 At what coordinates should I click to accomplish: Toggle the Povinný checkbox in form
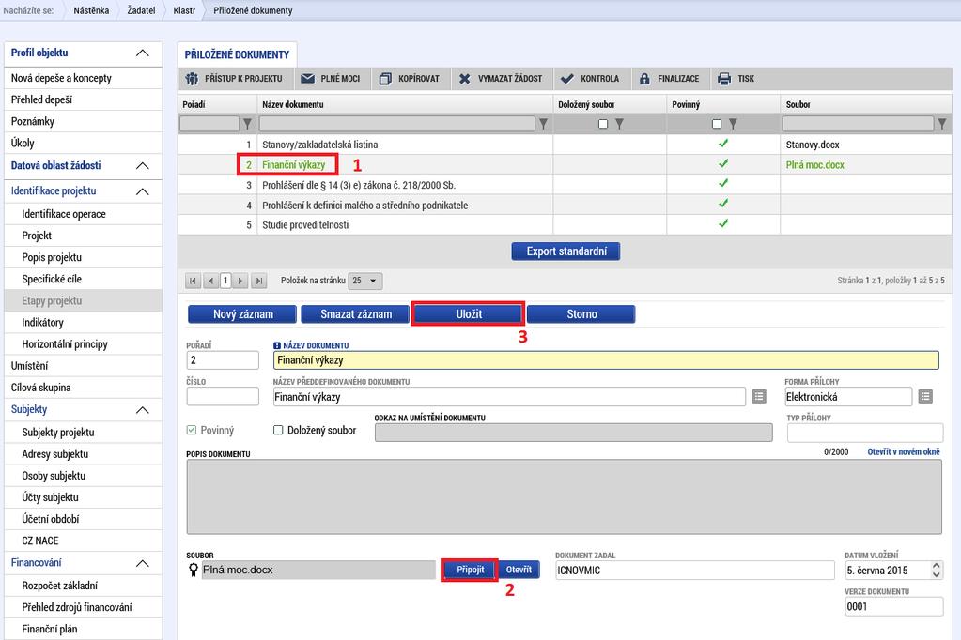coord(192,430)
